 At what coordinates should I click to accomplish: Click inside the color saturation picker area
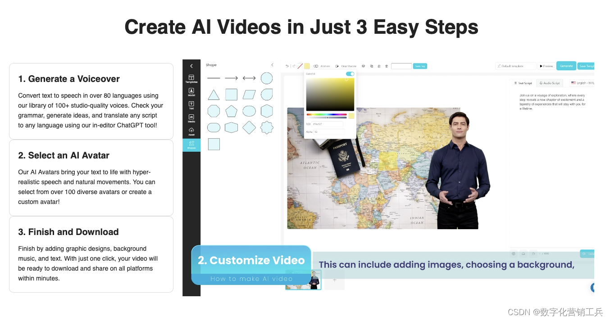click(330, 95)
